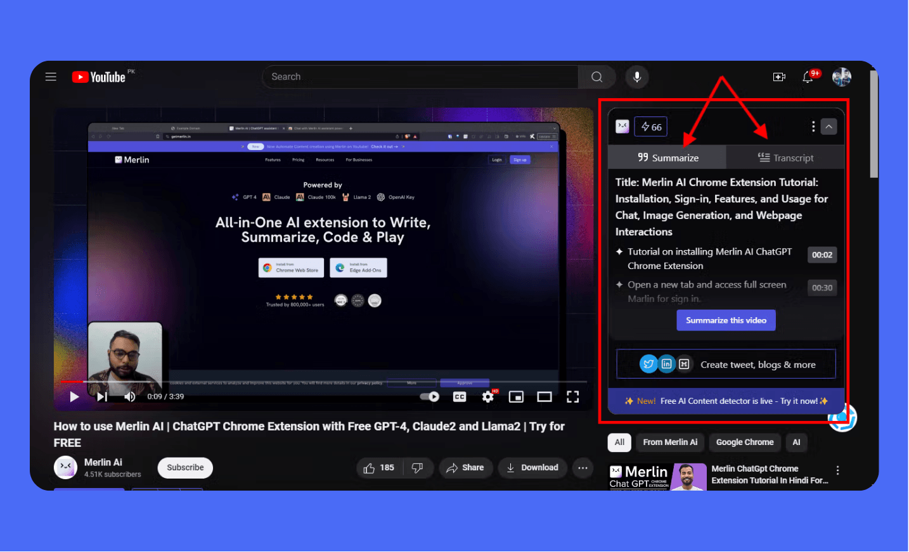Switch to miniplayer mode

tap(516, 397)
